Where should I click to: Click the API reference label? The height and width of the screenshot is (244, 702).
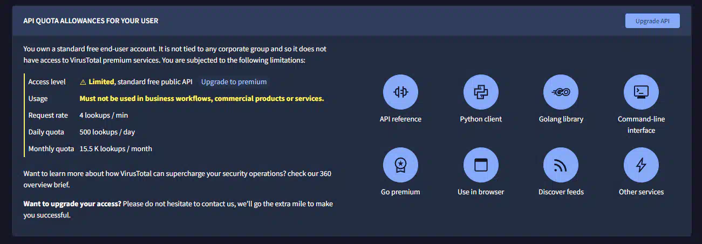(x=400, y=119)
